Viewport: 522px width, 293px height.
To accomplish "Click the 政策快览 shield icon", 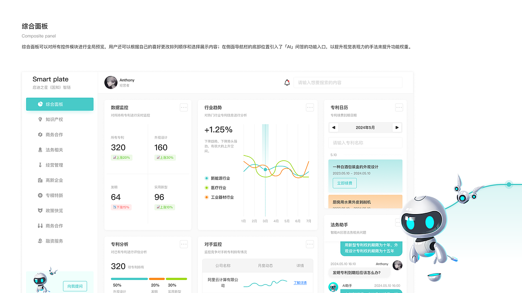I will (40, 210).
